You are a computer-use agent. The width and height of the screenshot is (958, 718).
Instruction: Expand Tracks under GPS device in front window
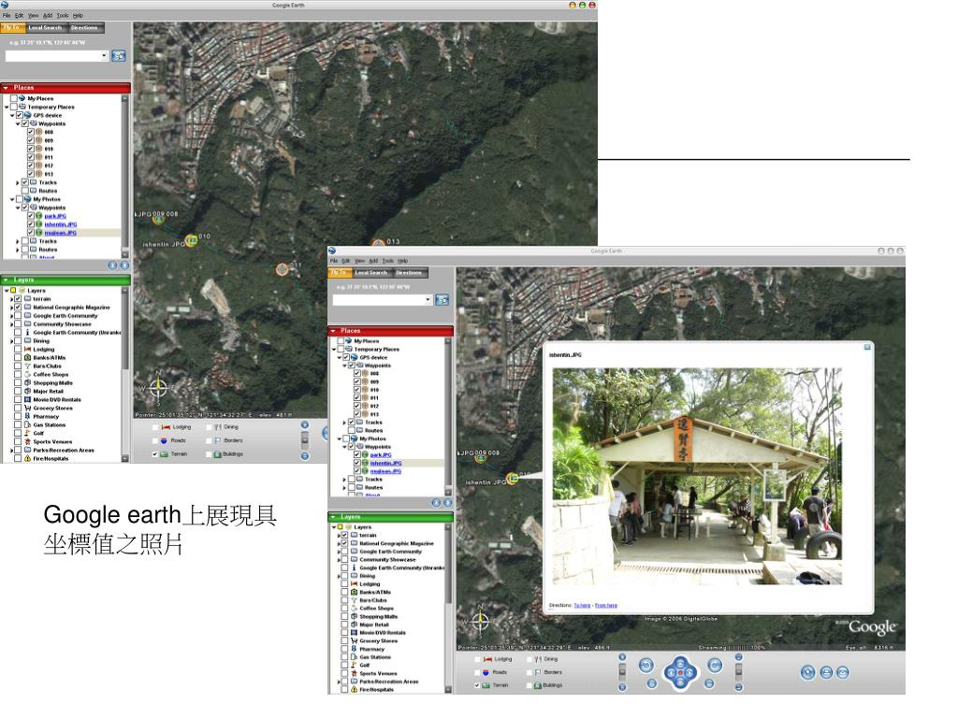click(x=345, y=423)
